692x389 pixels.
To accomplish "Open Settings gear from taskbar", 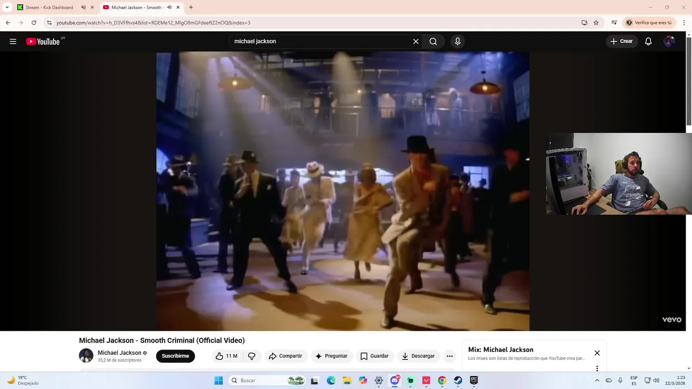I will [379, 380].
